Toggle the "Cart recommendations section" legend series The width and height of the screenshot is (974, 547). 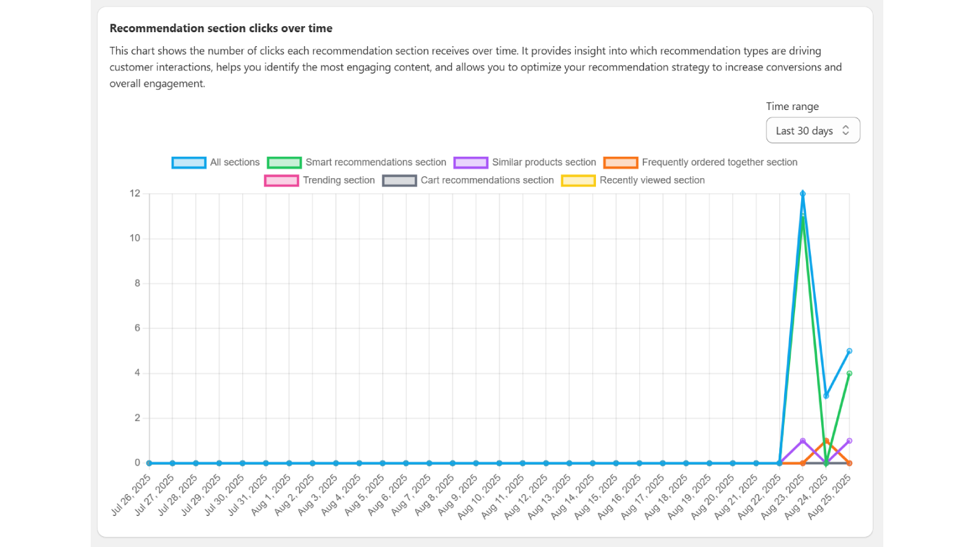click(486, 180)
